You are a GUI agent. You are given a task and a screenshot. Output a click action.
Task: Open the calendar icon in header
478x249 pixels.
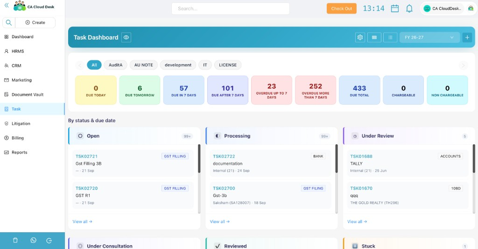pyautogui.click(x=395, y=8)
